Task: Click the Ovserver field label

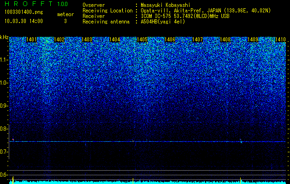Action: (94, 5)
